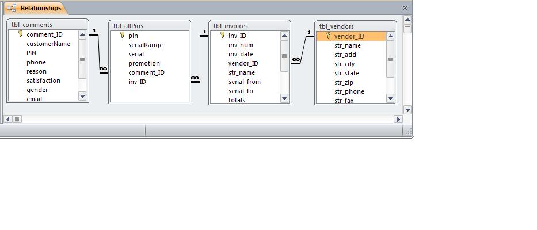This screenshot has width=537, height=230.
Task: Select the inv_date field
Action: [x=241, y=54]
